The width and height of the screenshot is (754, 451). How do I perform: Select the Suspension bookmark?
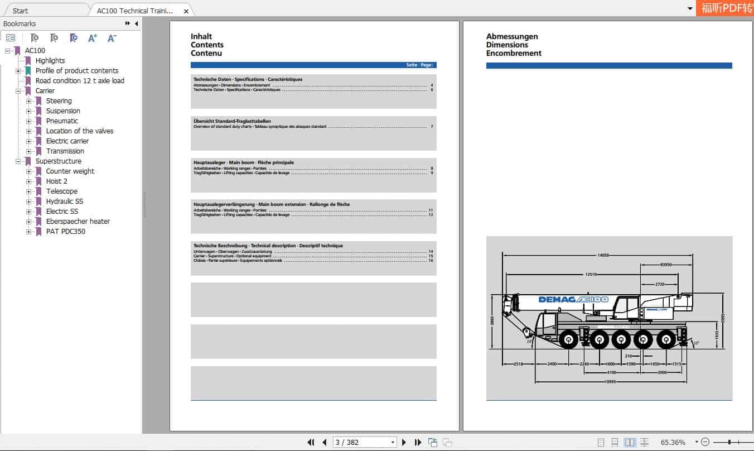point(63,111)
